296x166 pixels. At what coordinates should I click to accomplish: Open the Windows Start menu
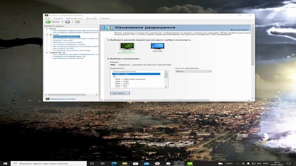[x=5, y=164]
